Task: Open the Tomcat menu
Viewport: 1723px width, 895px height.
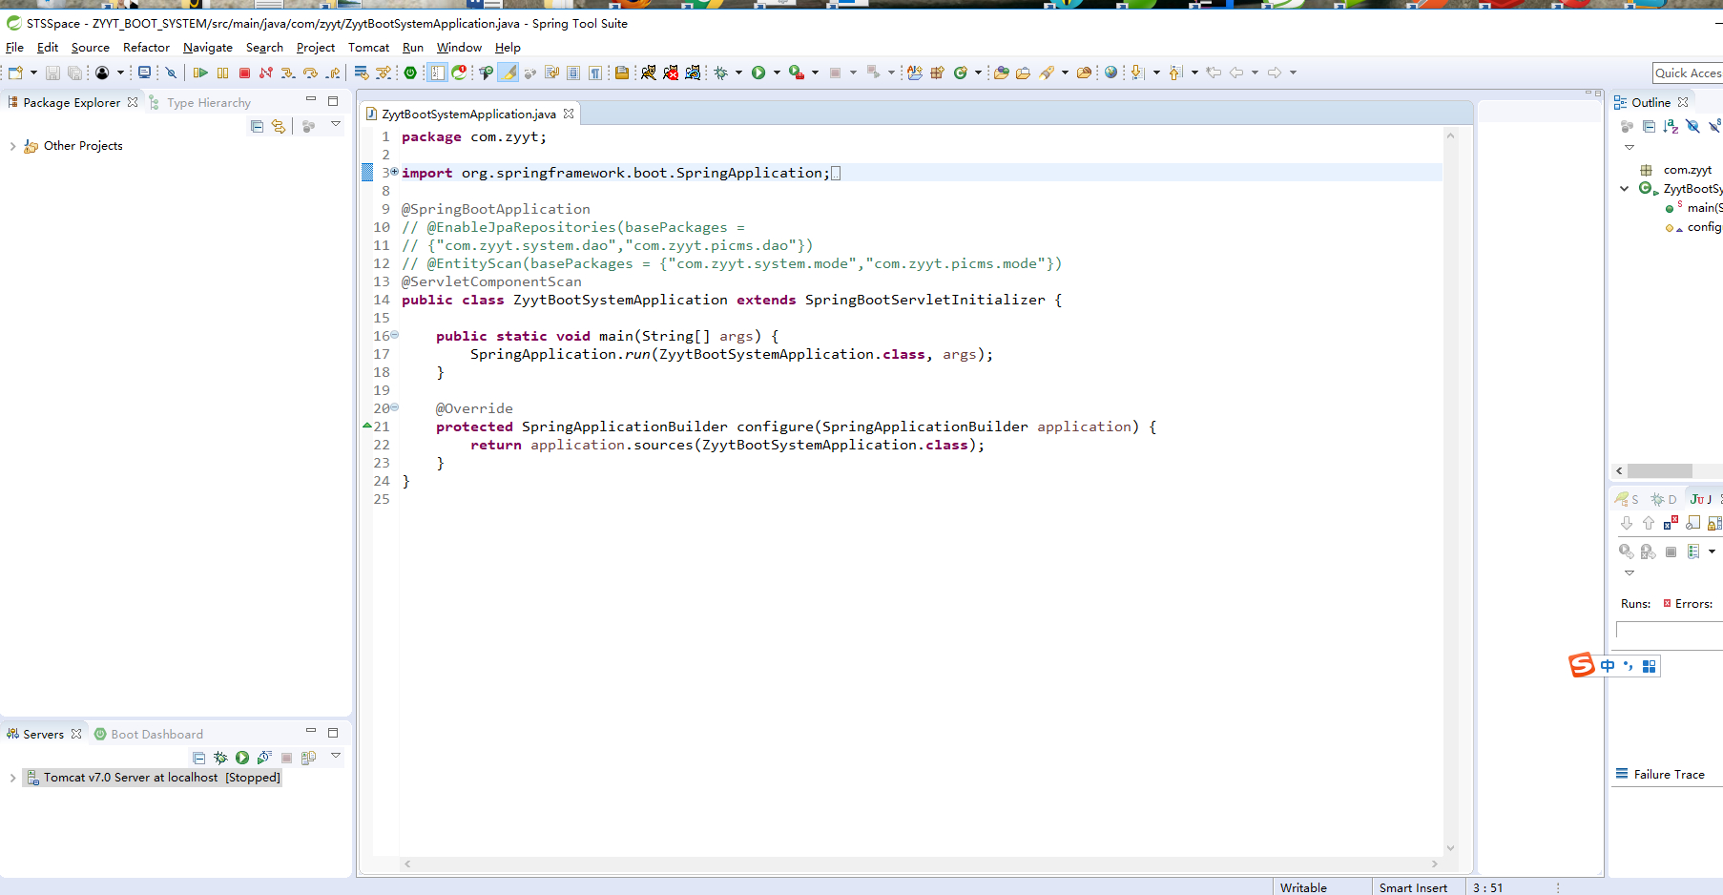Action: tap(368, 48)
